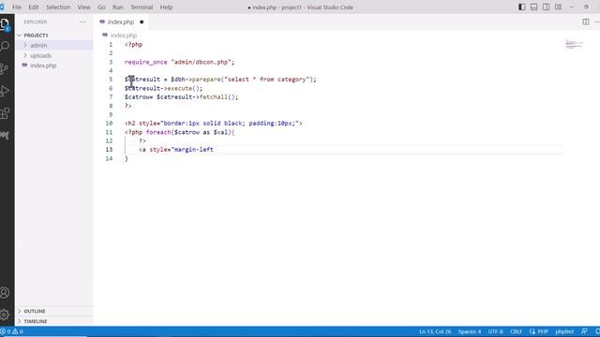Viewport: 600px width, 337px height.
Task: Open the Terminal menu
Action: (142, 7)
